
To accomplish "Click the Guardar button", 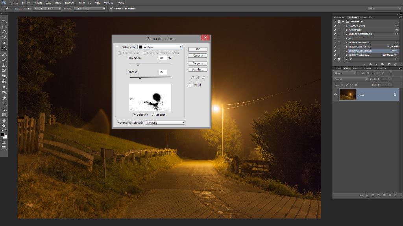I will [198, 69].
